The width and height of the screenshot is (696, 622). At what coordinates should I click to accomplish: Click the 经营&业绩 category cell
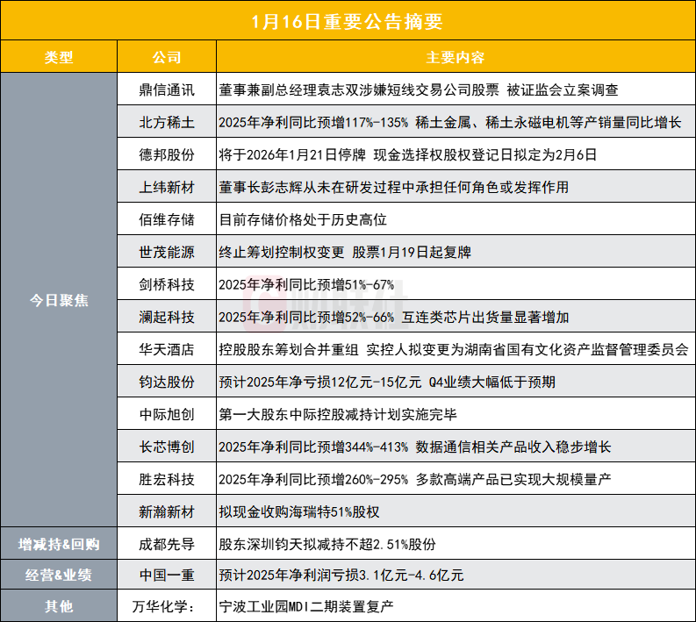click(59, 575)
